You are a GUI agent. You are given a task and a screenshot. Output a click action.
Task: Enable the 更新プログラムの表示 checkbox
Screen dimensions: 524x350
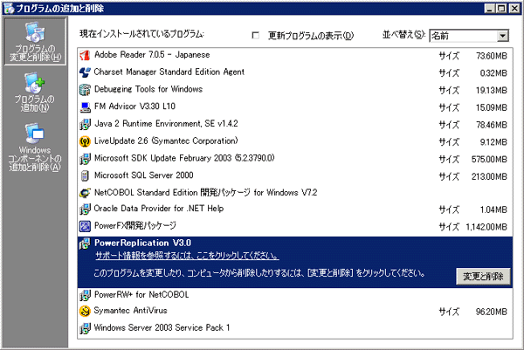click(x=255, y=35)
